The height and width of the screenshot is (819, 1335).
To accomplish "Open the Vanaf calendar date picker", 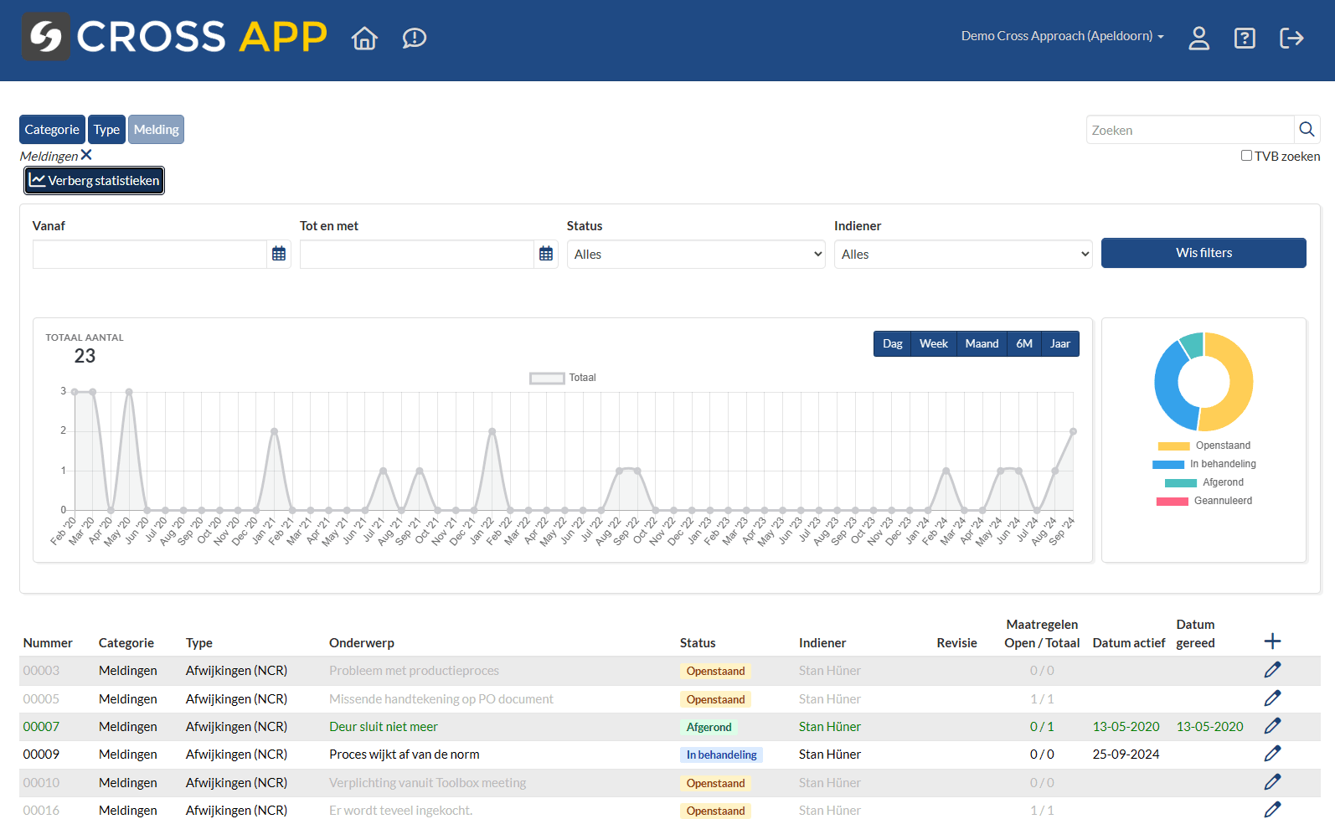I will tap(279, 254).
